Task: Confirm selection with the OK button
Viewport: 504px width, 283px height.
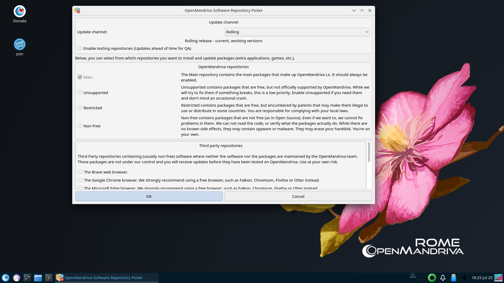Action: tap(149, 196)
